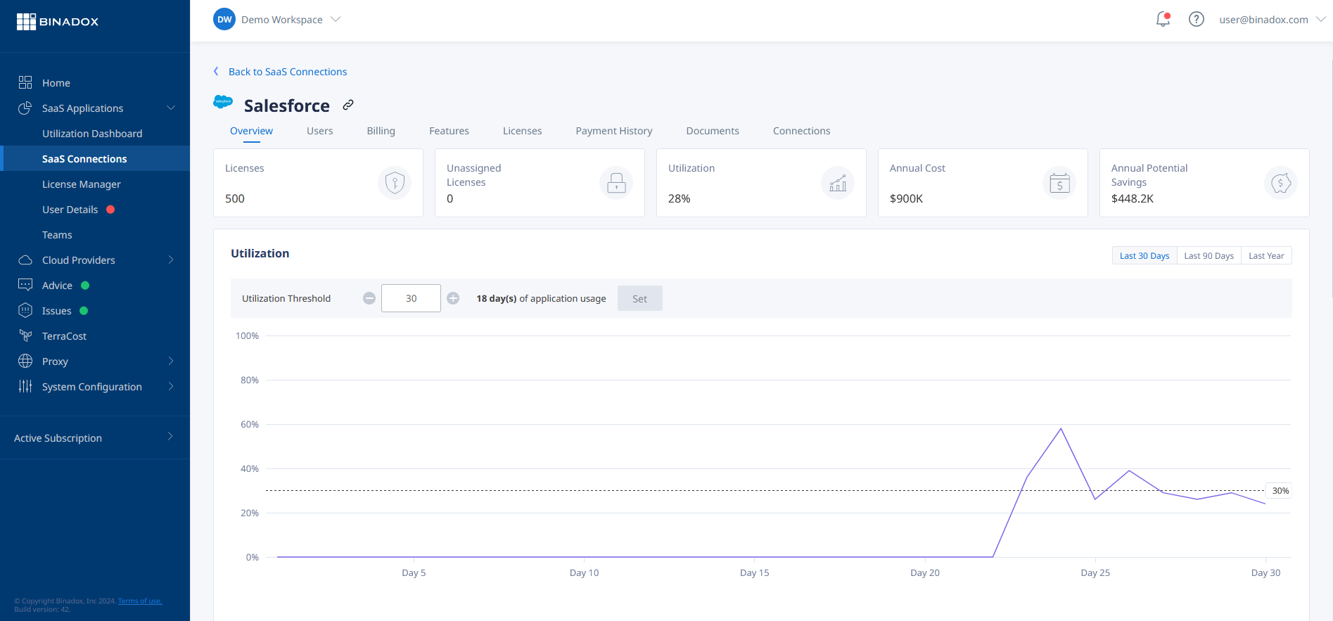
Task: Switch to the Connections tab
Action: 801,131
